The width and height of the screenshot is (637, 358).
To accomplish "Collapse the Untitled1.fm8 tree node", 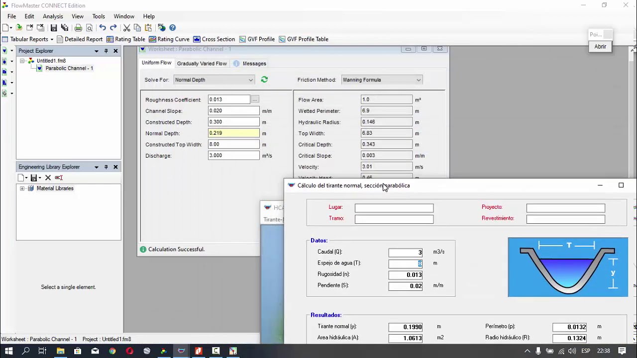I will [x=22, y=61].
